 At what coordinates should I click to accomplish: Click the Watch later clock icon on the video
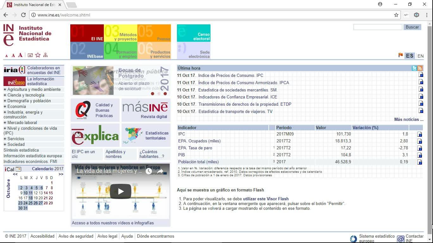pos(149,171)
